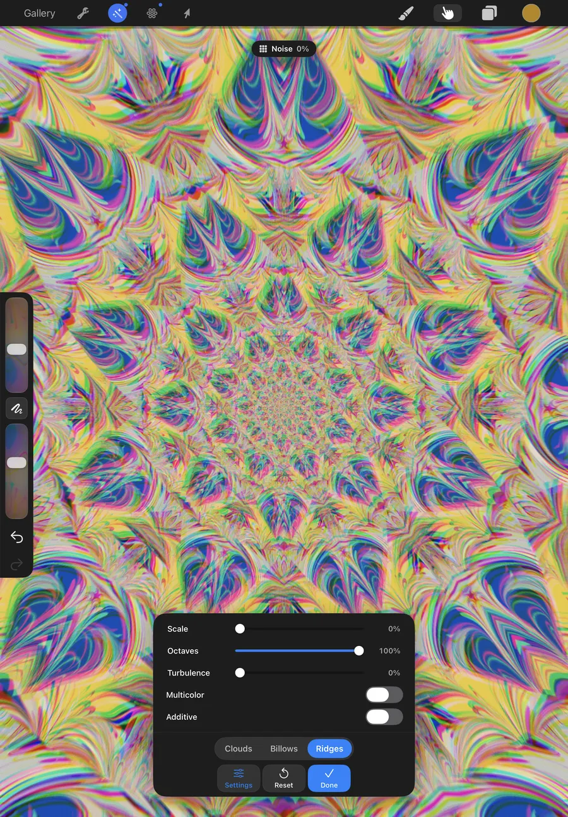Select the Clouds noise type
The image size is (568, 817).
(x=239, y=749)
